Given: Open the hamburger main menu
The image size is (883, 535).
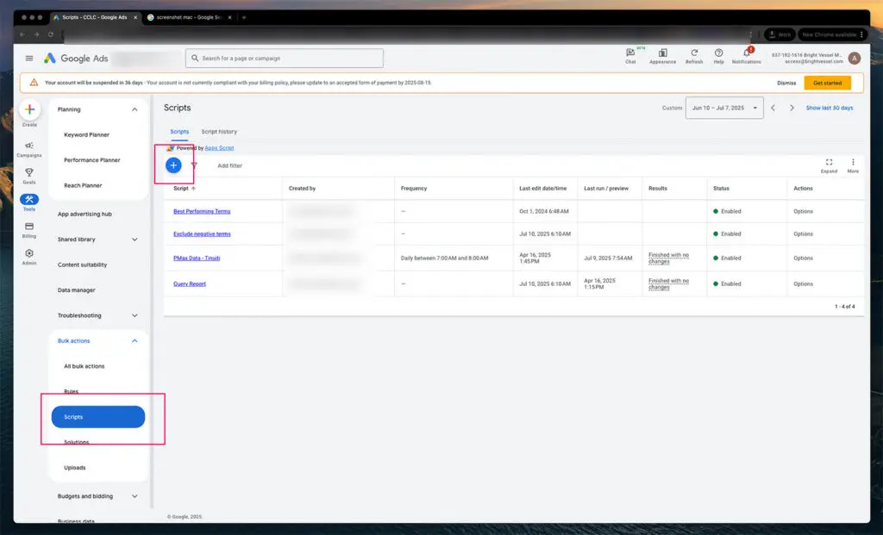Looking at the screenshot, I should (29, 59).
